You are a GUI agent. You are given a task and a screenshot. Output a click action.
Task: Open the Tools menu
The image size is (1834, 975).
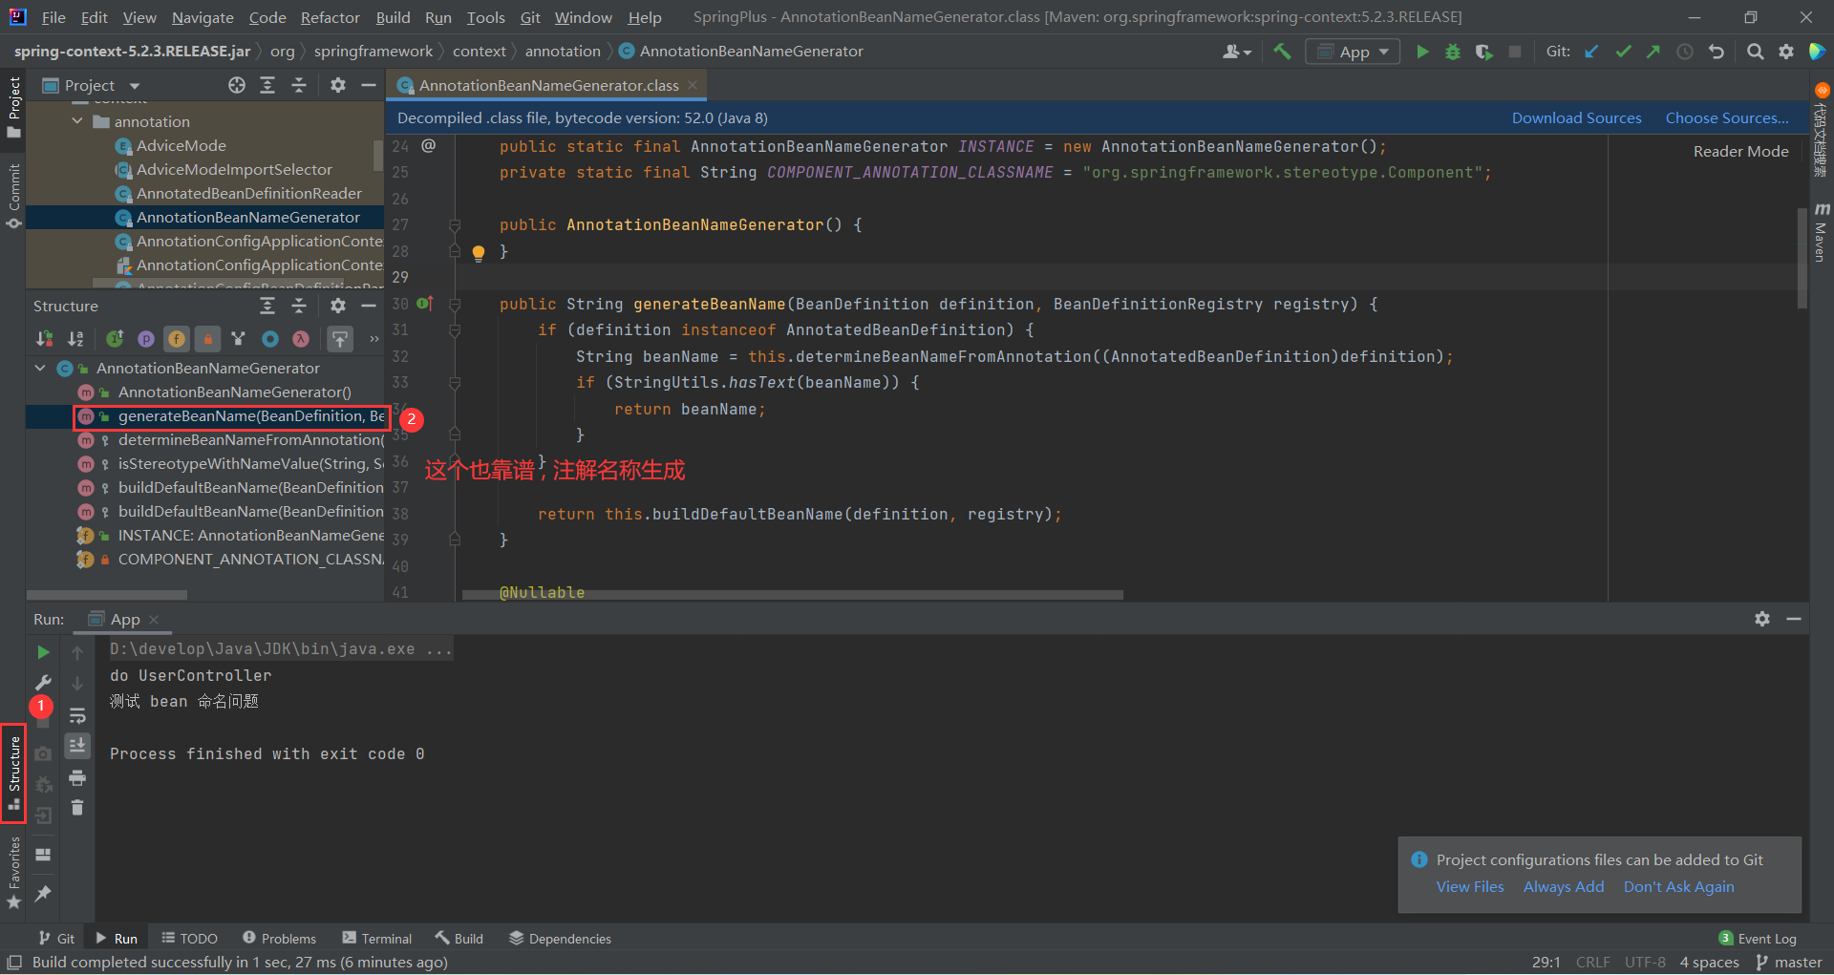(485, 17)
